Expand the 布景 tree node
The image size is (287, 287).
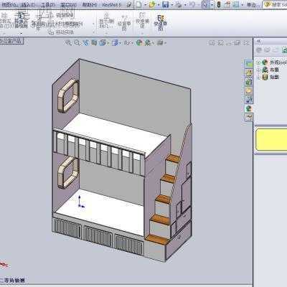pos(258,70)
